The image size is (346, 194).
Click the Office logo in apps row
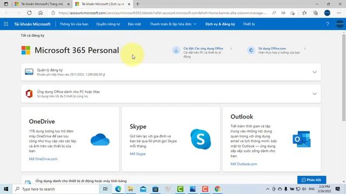[29, 94]
